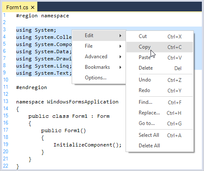Open the Edit submenu
This screenshot has width=204, height=171.
(x=99, y=35)
